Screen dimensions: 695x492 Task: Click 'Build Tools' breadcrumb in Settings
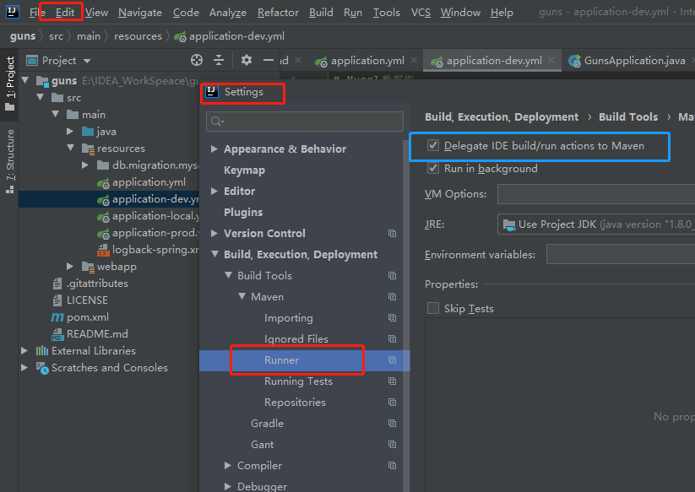[628, 117]
